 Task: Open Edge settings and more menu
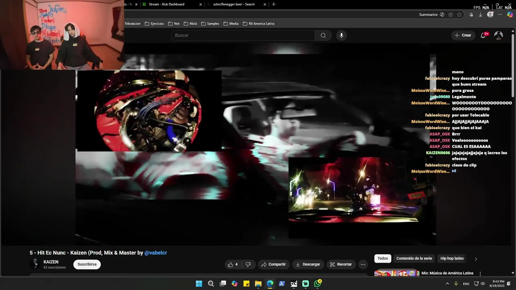(x=500, y=14)
